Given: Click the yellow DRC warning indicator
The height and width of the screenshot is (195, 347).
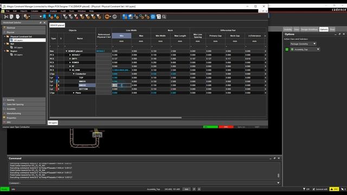Looking at the screenshot, I should click(334, 189).
